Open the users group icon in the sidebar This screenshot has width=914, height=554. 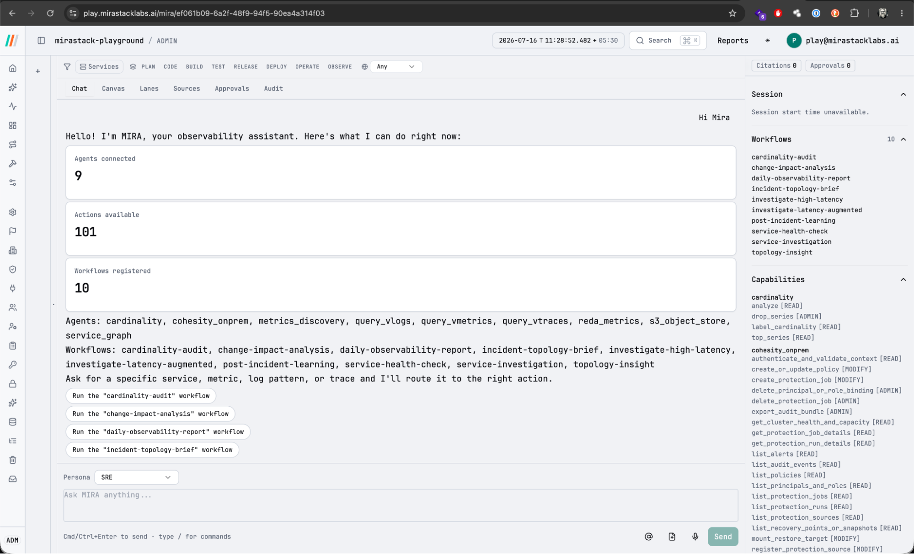click(13, 307)
